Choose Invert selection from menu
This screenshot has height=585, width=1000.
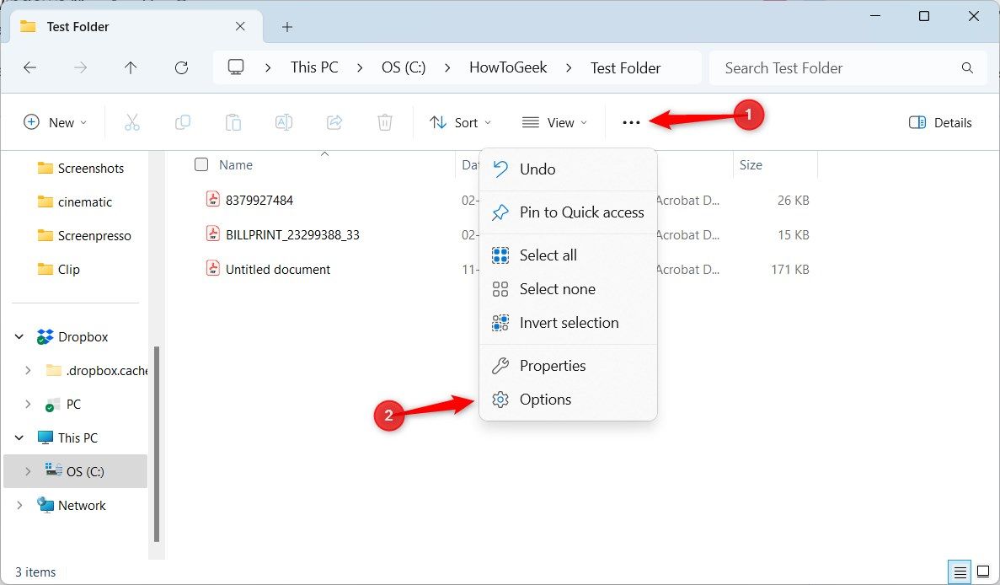coord(569,323)
